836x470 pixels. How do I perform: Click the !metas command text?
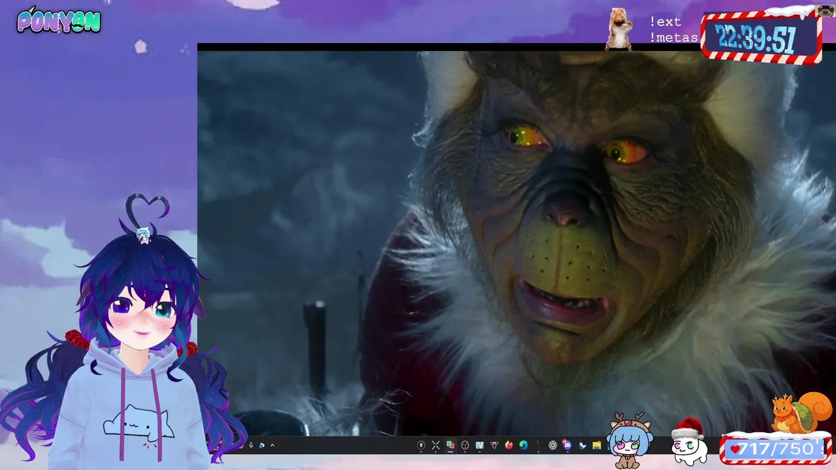(673, 37)
